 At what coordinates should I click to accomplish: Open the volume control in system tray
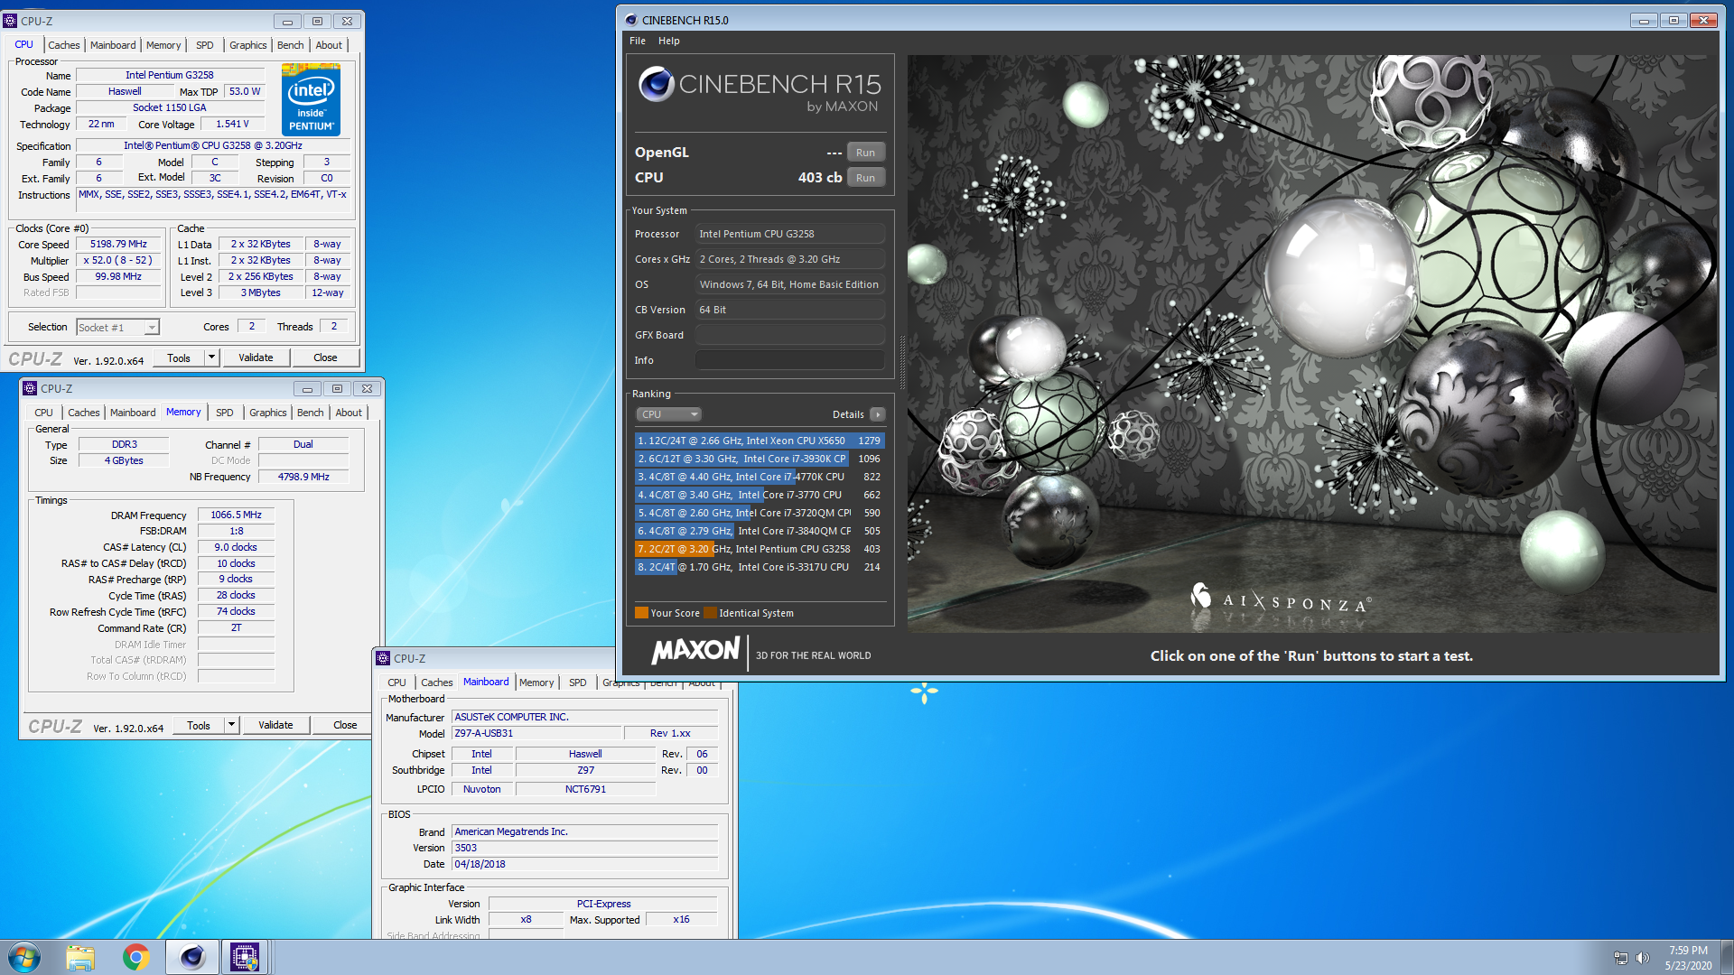pos(1643,958)
